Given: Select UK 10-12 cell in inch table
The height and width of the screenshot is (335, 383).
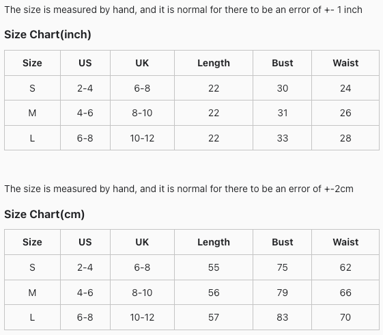Looking at the screenshot, I should [142, 138].
